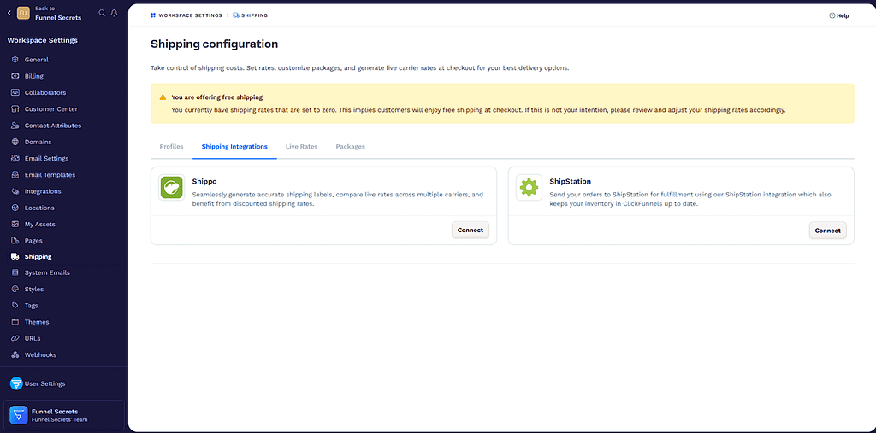The width and height of the screenshot is (876, 433).
Task: Connect the Shippo integration
Action: (x=471, y=231)
